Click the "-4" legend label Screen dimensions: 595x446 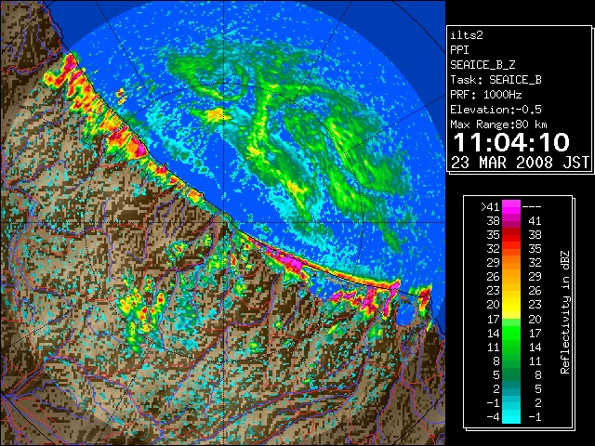coord(494,417)
